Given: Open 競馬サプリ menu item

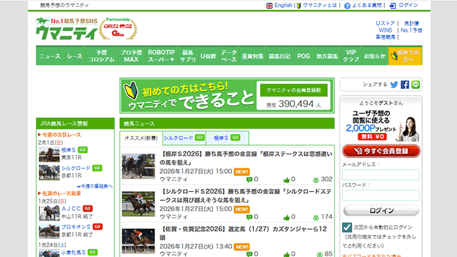Looking at the screenshot, I should point(188,56).
